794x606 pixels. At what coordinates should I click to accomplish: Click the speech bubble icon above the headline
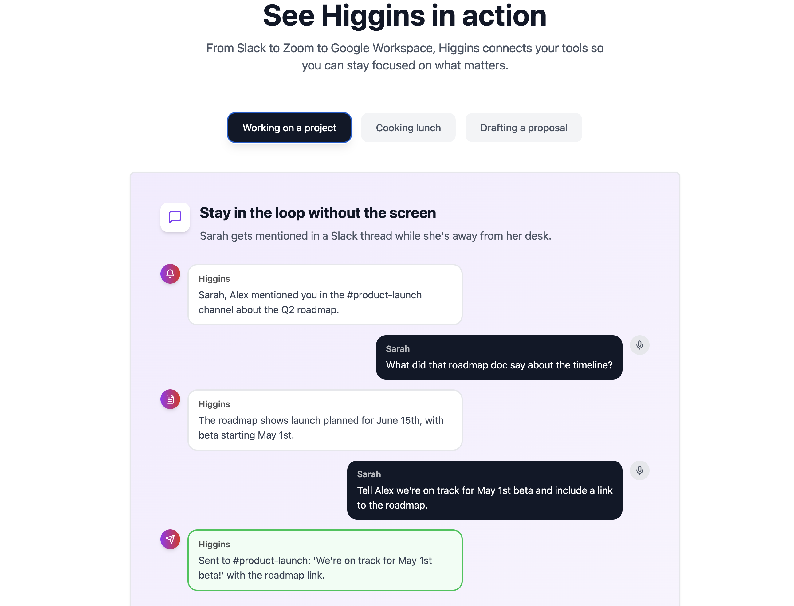175,217
